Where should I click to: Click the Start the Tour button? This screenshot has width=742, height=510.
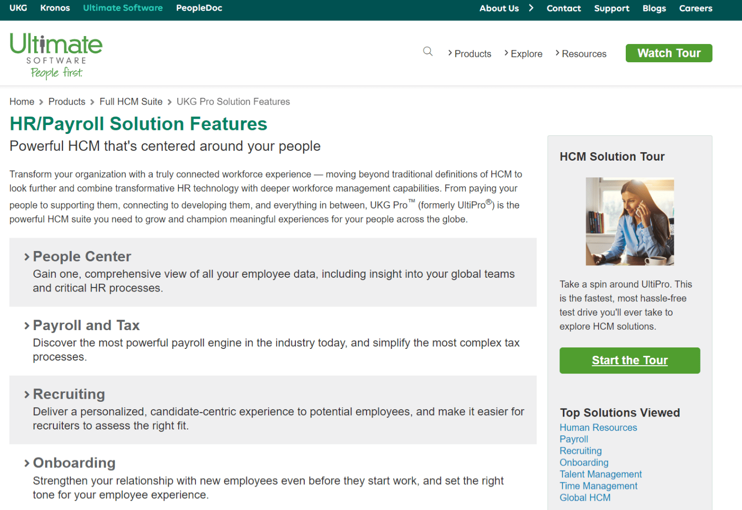click(x=629, y=360)
